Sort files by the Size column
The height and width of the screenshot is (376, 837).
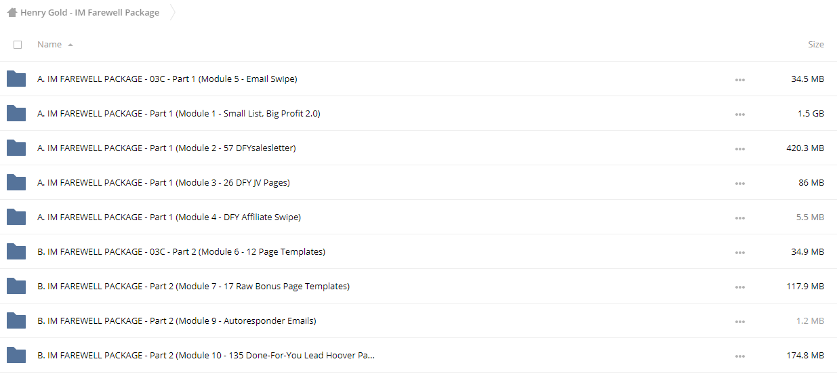coord(816,45)
